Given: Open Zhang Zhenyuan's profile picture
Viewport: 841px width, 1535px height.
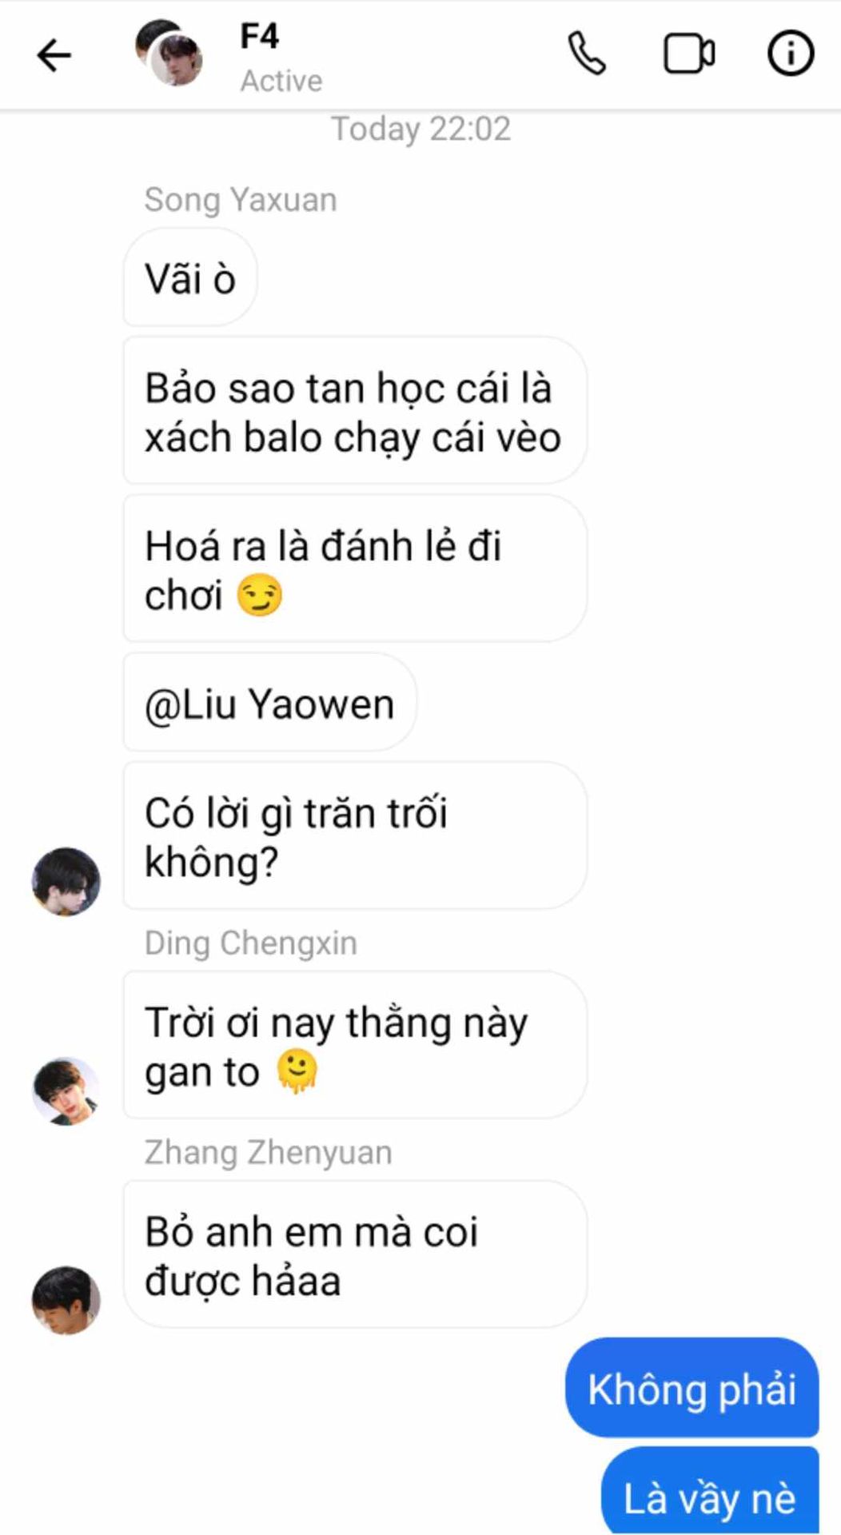Looking at the screenshot, I should pos(66,1301).
